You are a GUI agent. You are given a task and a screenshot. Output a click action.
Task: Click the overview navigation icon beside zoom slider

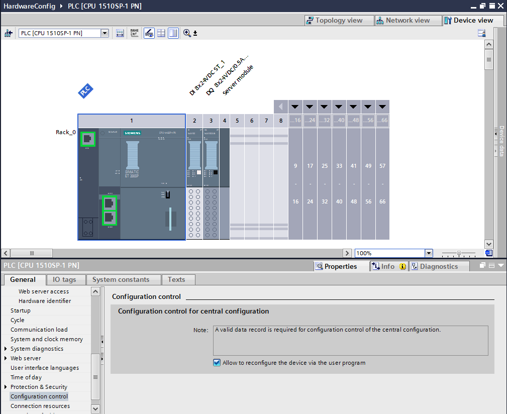[489, 253]
